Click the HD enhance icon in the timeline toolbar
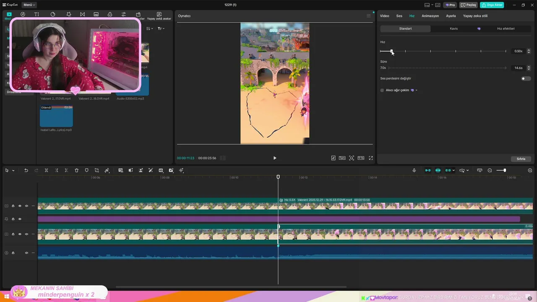The image size is (537, 302). point(161,170)
